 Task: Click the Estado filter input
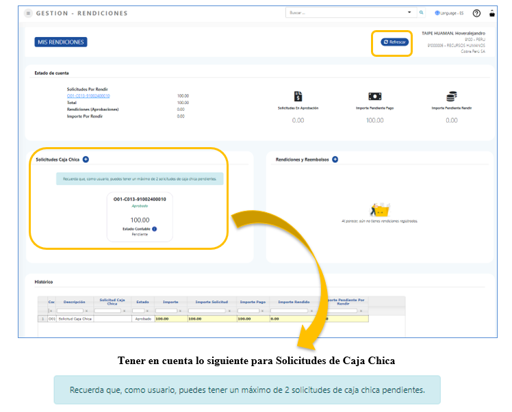(x=138, y=311)
